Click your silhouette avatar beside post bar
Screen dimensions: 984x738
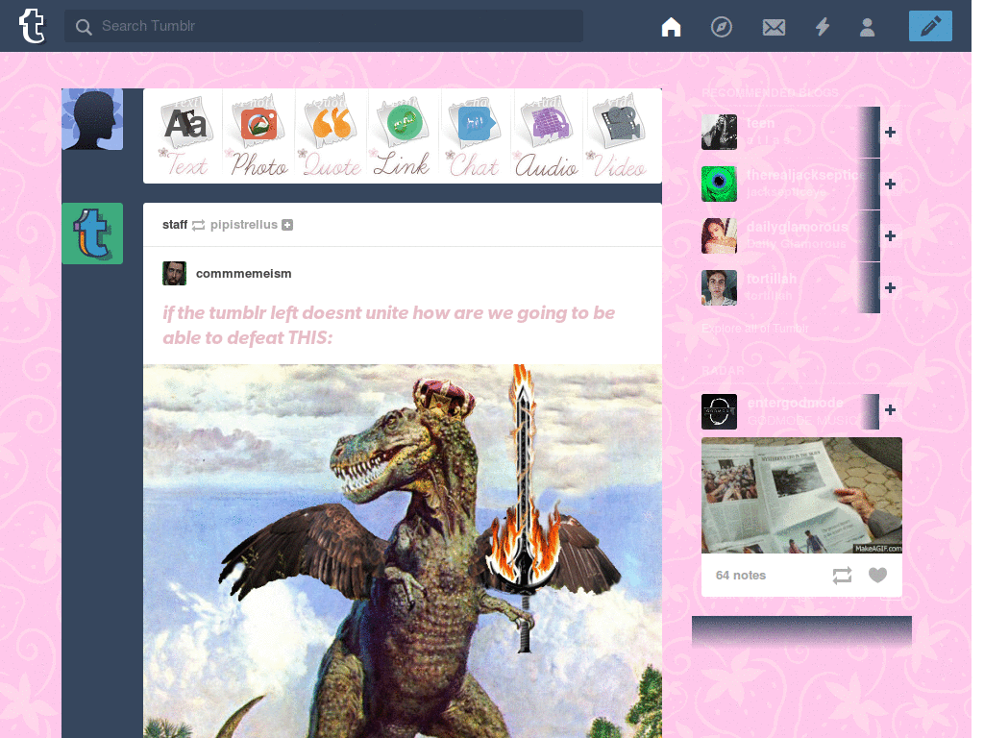92,119
